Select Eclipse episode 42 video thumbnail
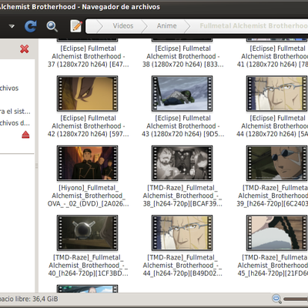308x308 pixels. [x=87, y=93]
